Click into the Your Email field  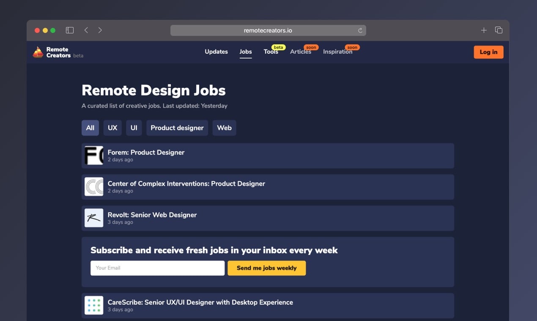157,268
